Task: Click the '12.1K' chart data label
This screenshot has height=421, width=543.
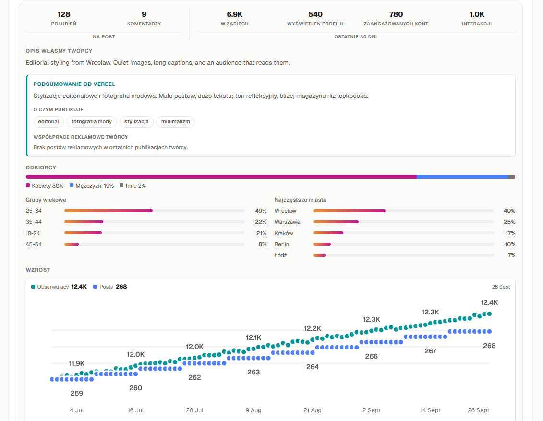Action: click(253, 337)
